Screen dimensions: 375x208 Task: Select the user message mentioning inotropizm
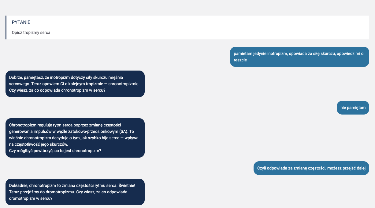click(299, 57)
